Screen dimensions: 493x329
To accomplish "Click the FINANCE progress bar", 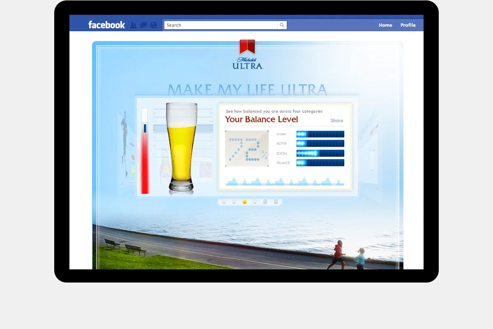I will pos(320,163).
